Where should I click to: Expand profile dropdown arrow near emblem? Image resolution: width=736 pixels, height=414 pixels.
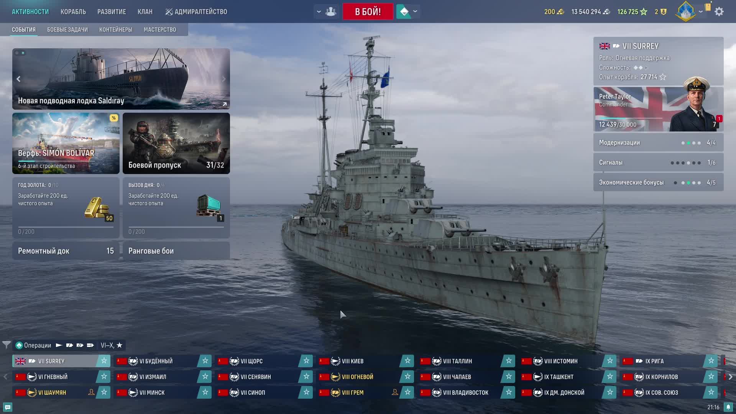point(701,11)
